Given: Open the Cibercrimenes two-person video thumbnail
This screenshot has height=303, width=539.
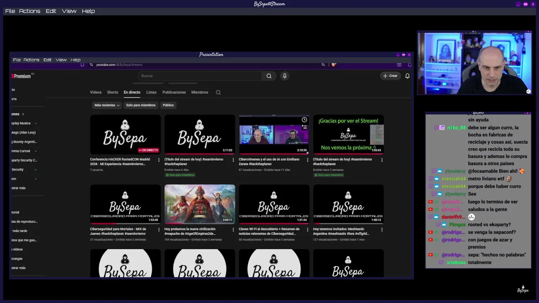Looking at the screenshot, I should 274,135.
